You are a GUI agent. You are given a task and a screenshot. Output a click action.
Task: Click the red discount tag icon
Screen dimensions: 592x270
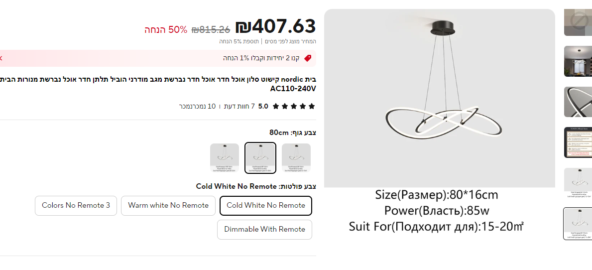[308, 58]
